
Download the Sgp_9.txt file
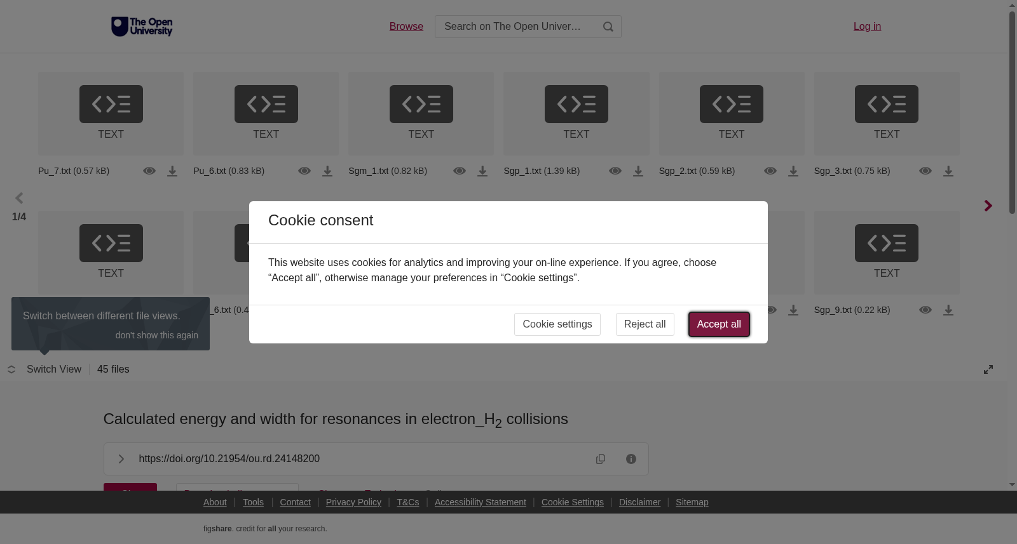coord(948,310)
